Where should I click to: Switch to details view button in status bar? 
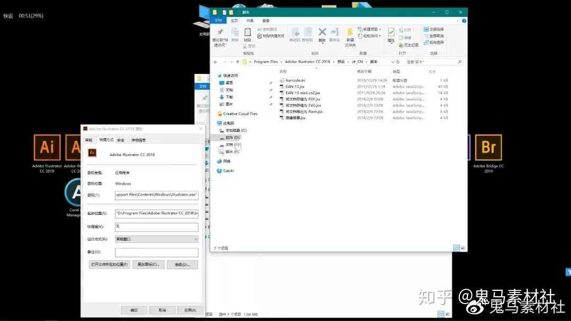456,248
